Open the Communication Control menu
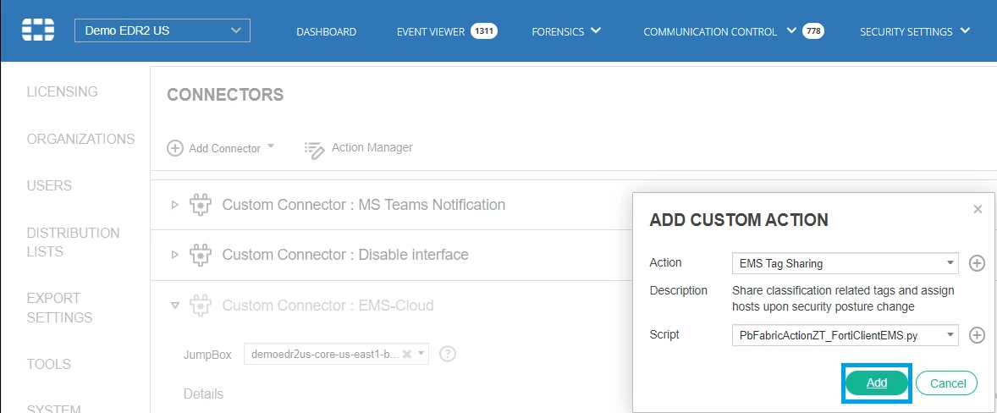The width and height of the screenshot is (997, 413). [710, 31]
